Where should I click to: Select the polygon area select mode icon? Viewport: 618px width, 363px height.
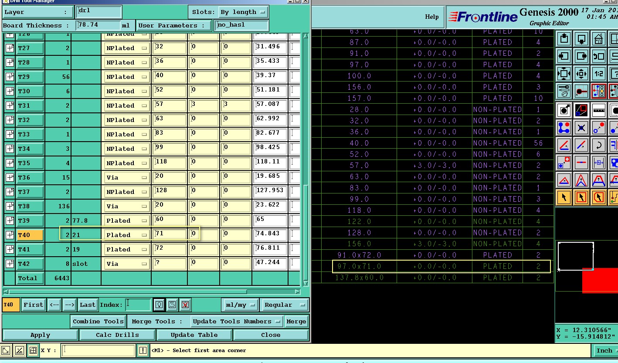pos(599,197)
